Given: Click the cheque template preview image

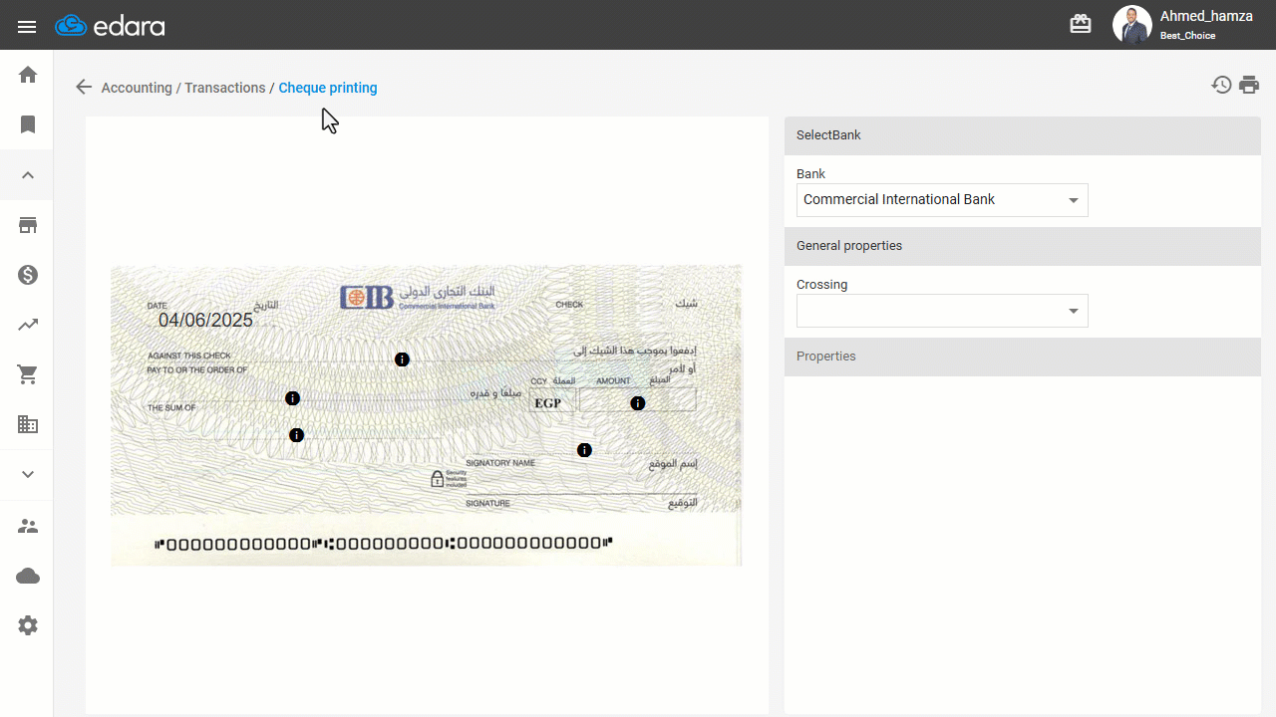Looking at the screenshot, I should 427,415.
